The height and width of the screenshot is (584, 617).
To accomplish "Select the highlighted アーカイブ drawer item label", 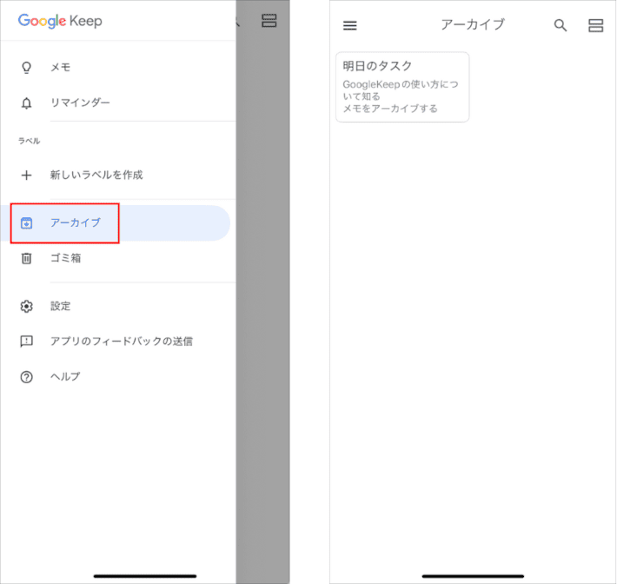I will [x=76, y=223].
